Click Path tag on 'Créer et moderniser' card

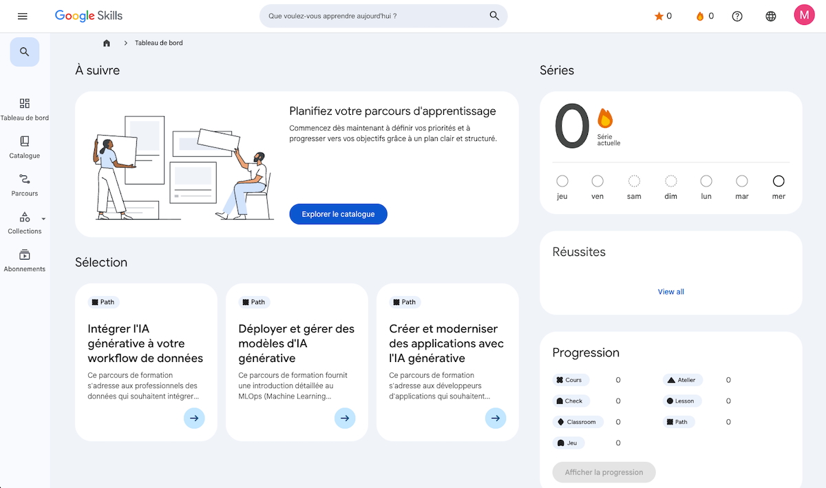coord(405,302)
